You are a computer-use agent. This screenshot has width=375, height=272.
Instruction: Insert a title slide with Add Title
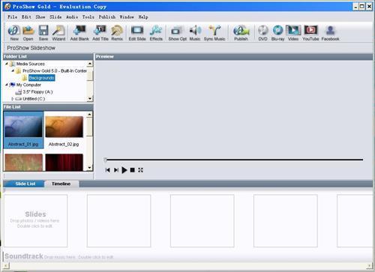[100, 33]
